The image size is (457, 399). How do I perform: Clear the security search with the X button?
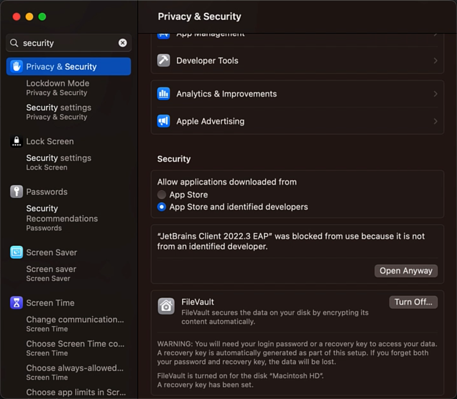pyautogui.click(x=123, y=43)
